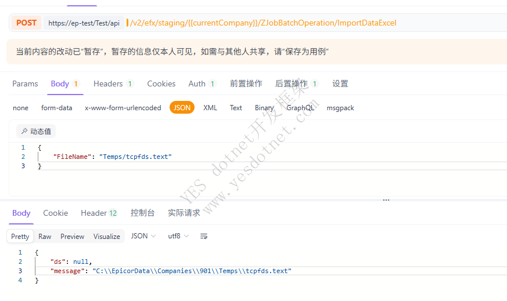Switch to the Params tab

click(x=25, y=84)
